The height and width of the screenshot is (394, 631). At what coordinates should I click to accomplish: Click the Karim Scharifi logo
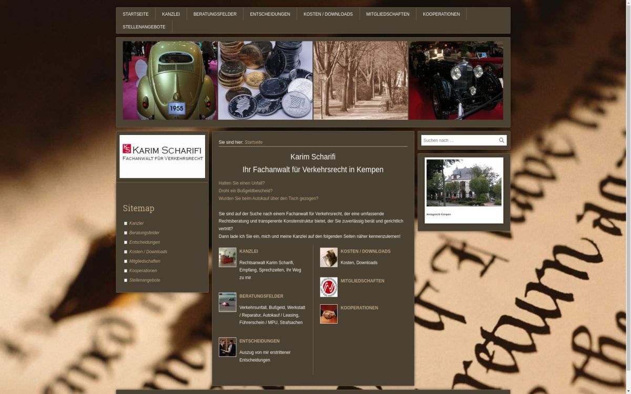162,156
